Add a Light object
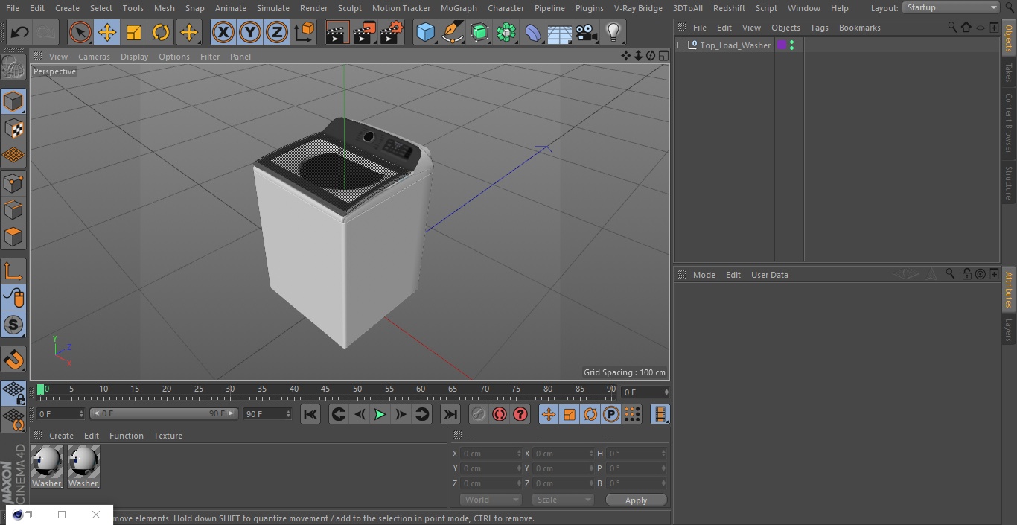 pos(613,32)
